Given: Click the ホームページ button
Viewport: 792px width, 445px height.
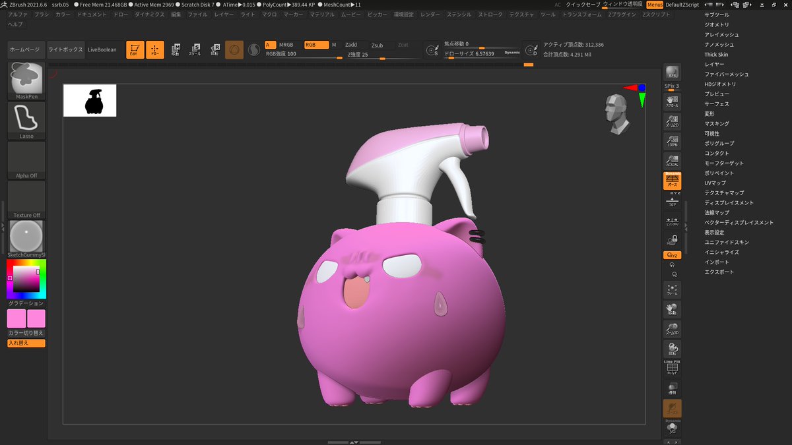Looking at the screenshot, I should click(x=26, y=49).
